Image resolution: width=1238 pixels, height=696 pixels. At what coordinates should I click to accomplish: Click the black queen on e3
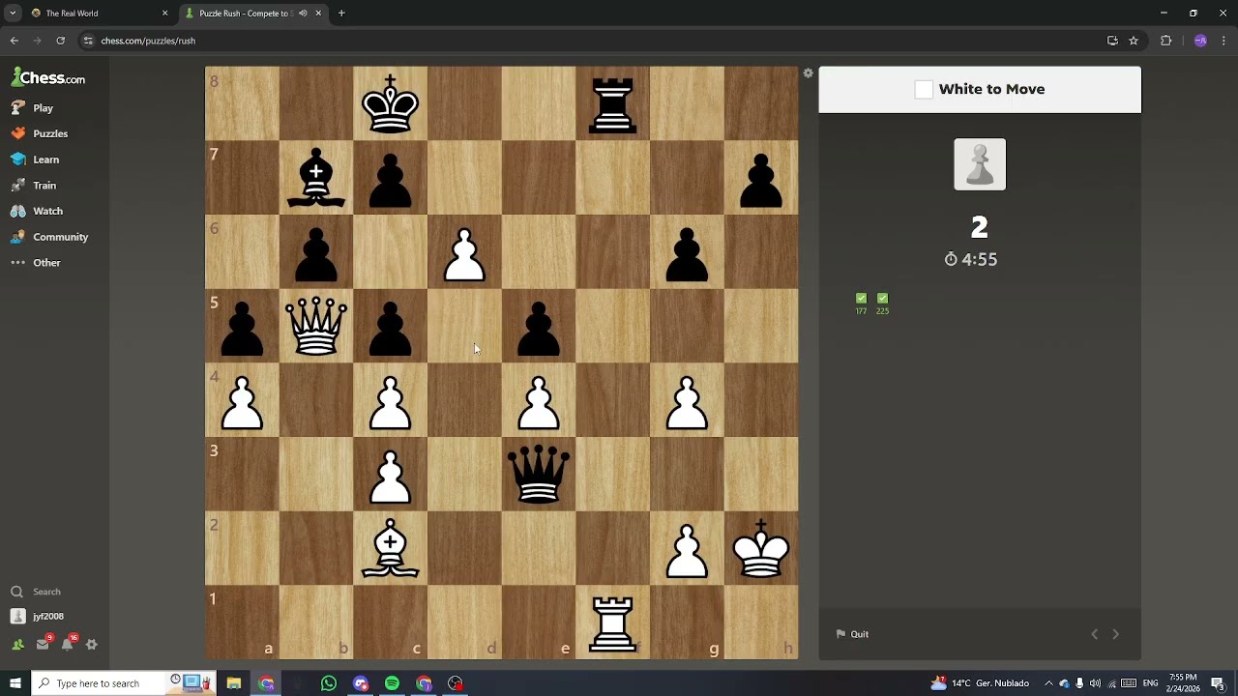(539, 474)
